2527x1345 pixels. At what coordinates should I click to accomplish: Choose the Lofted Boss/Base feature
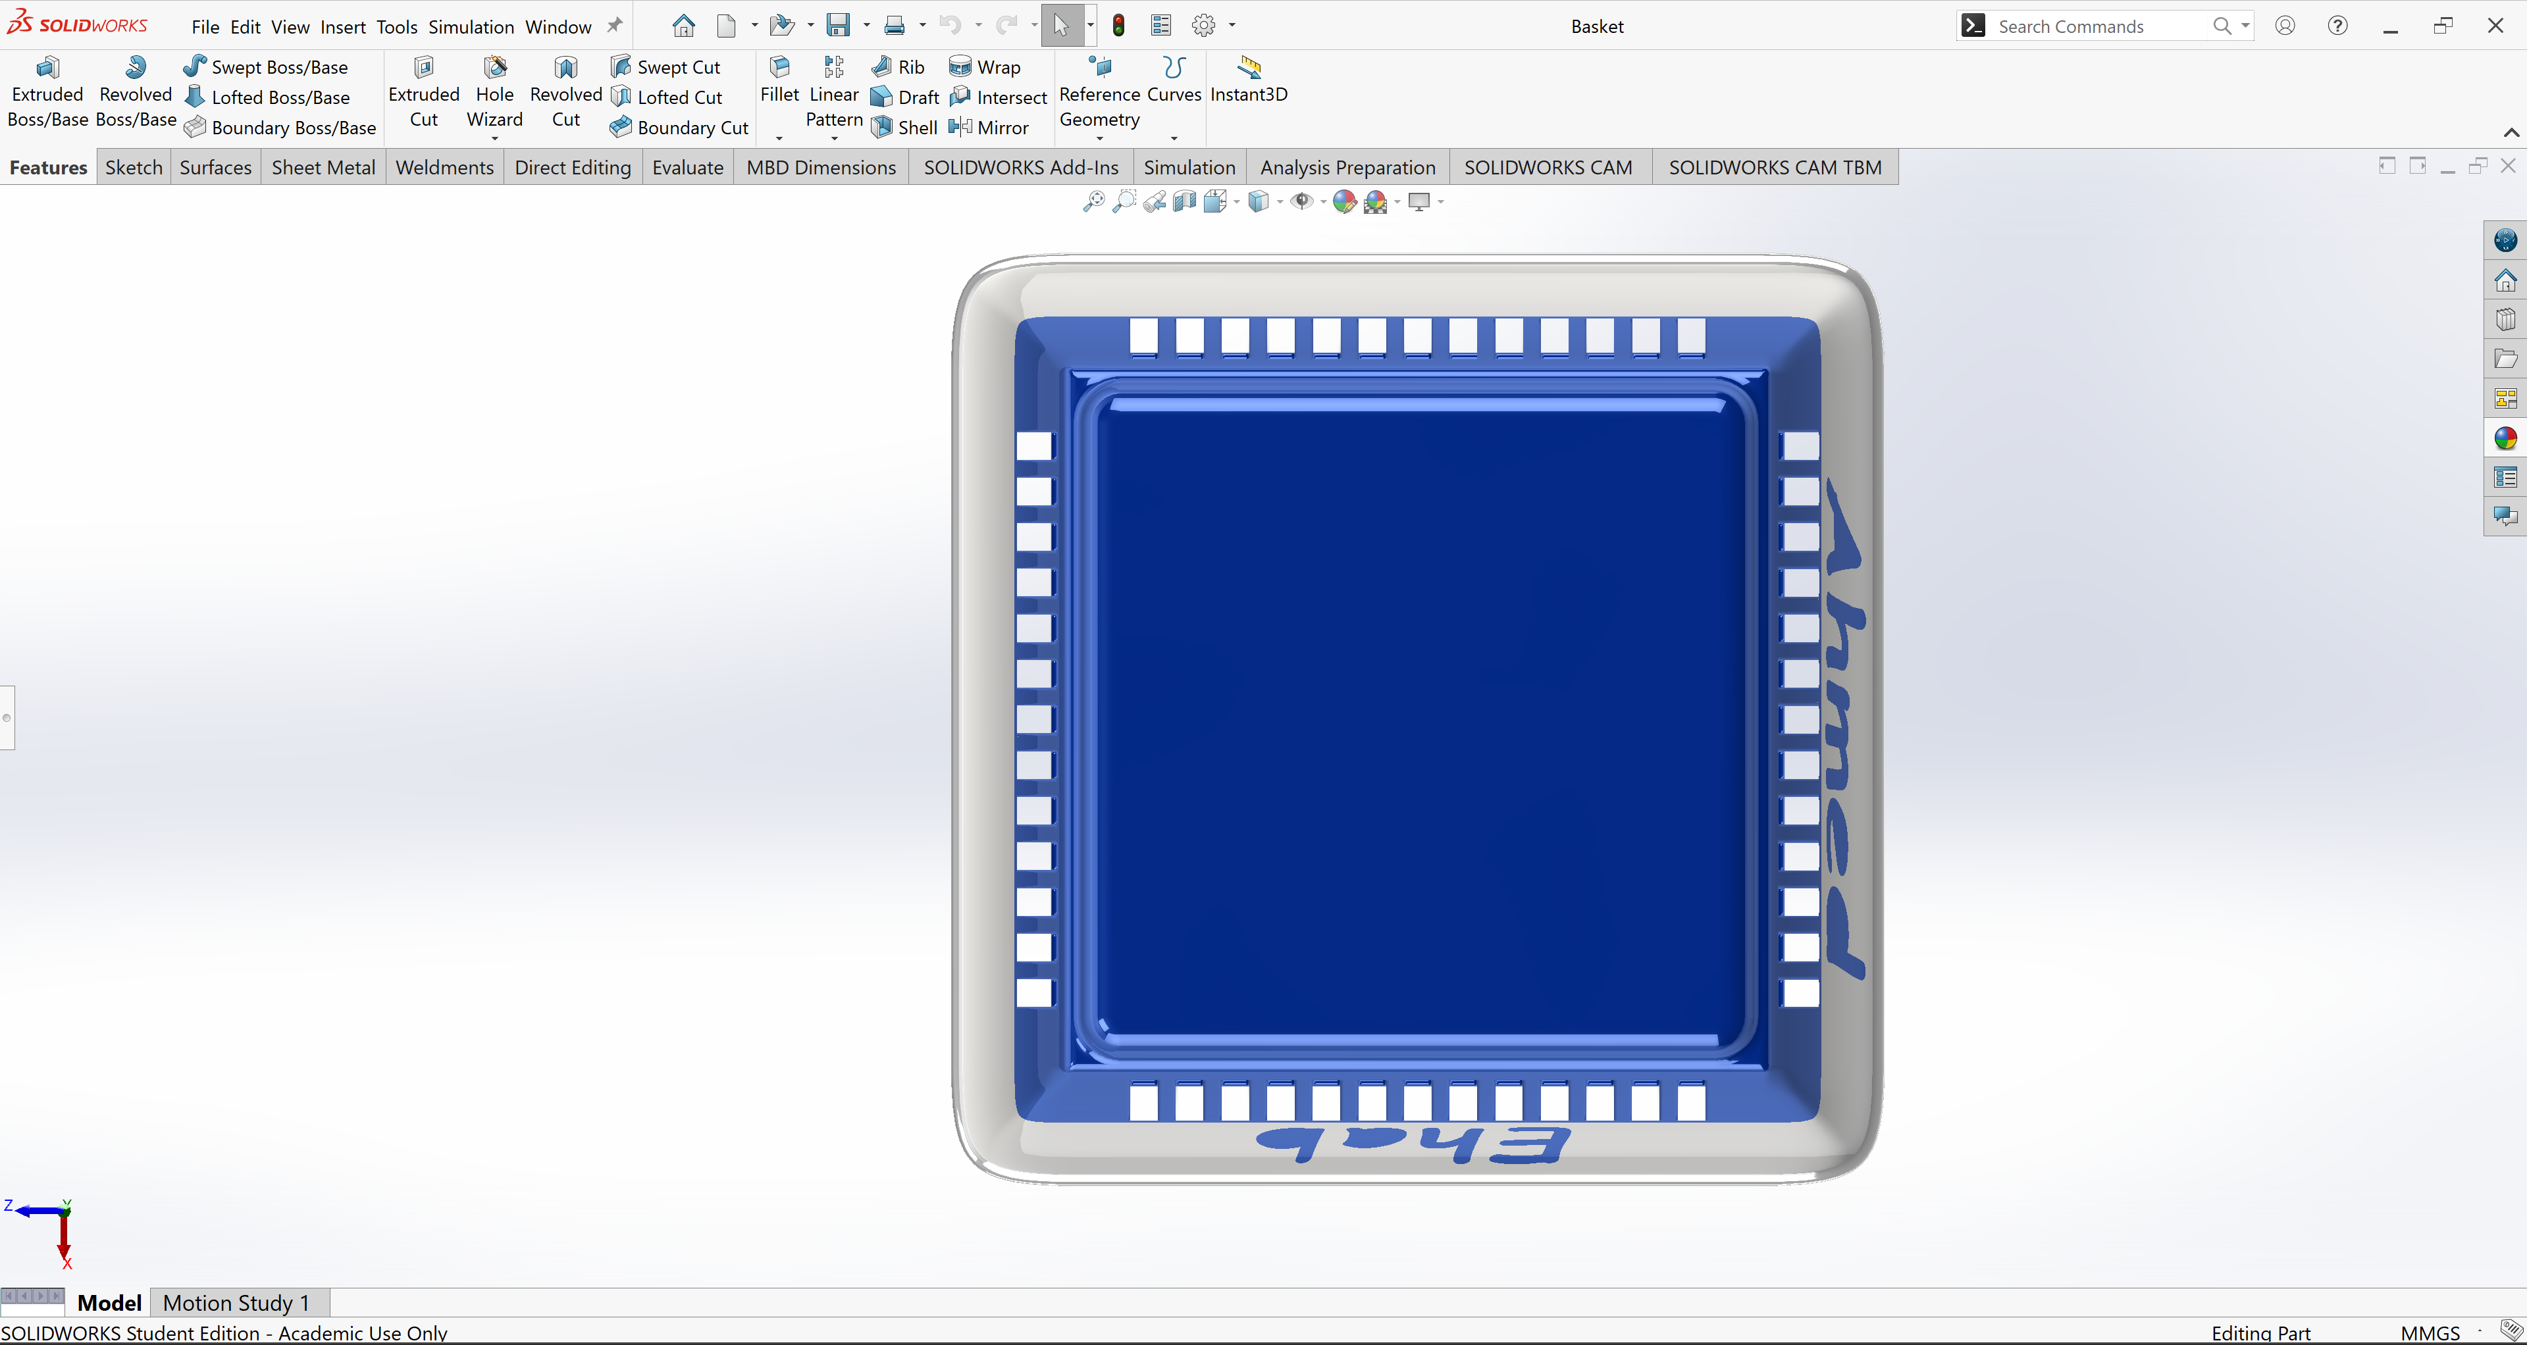coord(267,97)
